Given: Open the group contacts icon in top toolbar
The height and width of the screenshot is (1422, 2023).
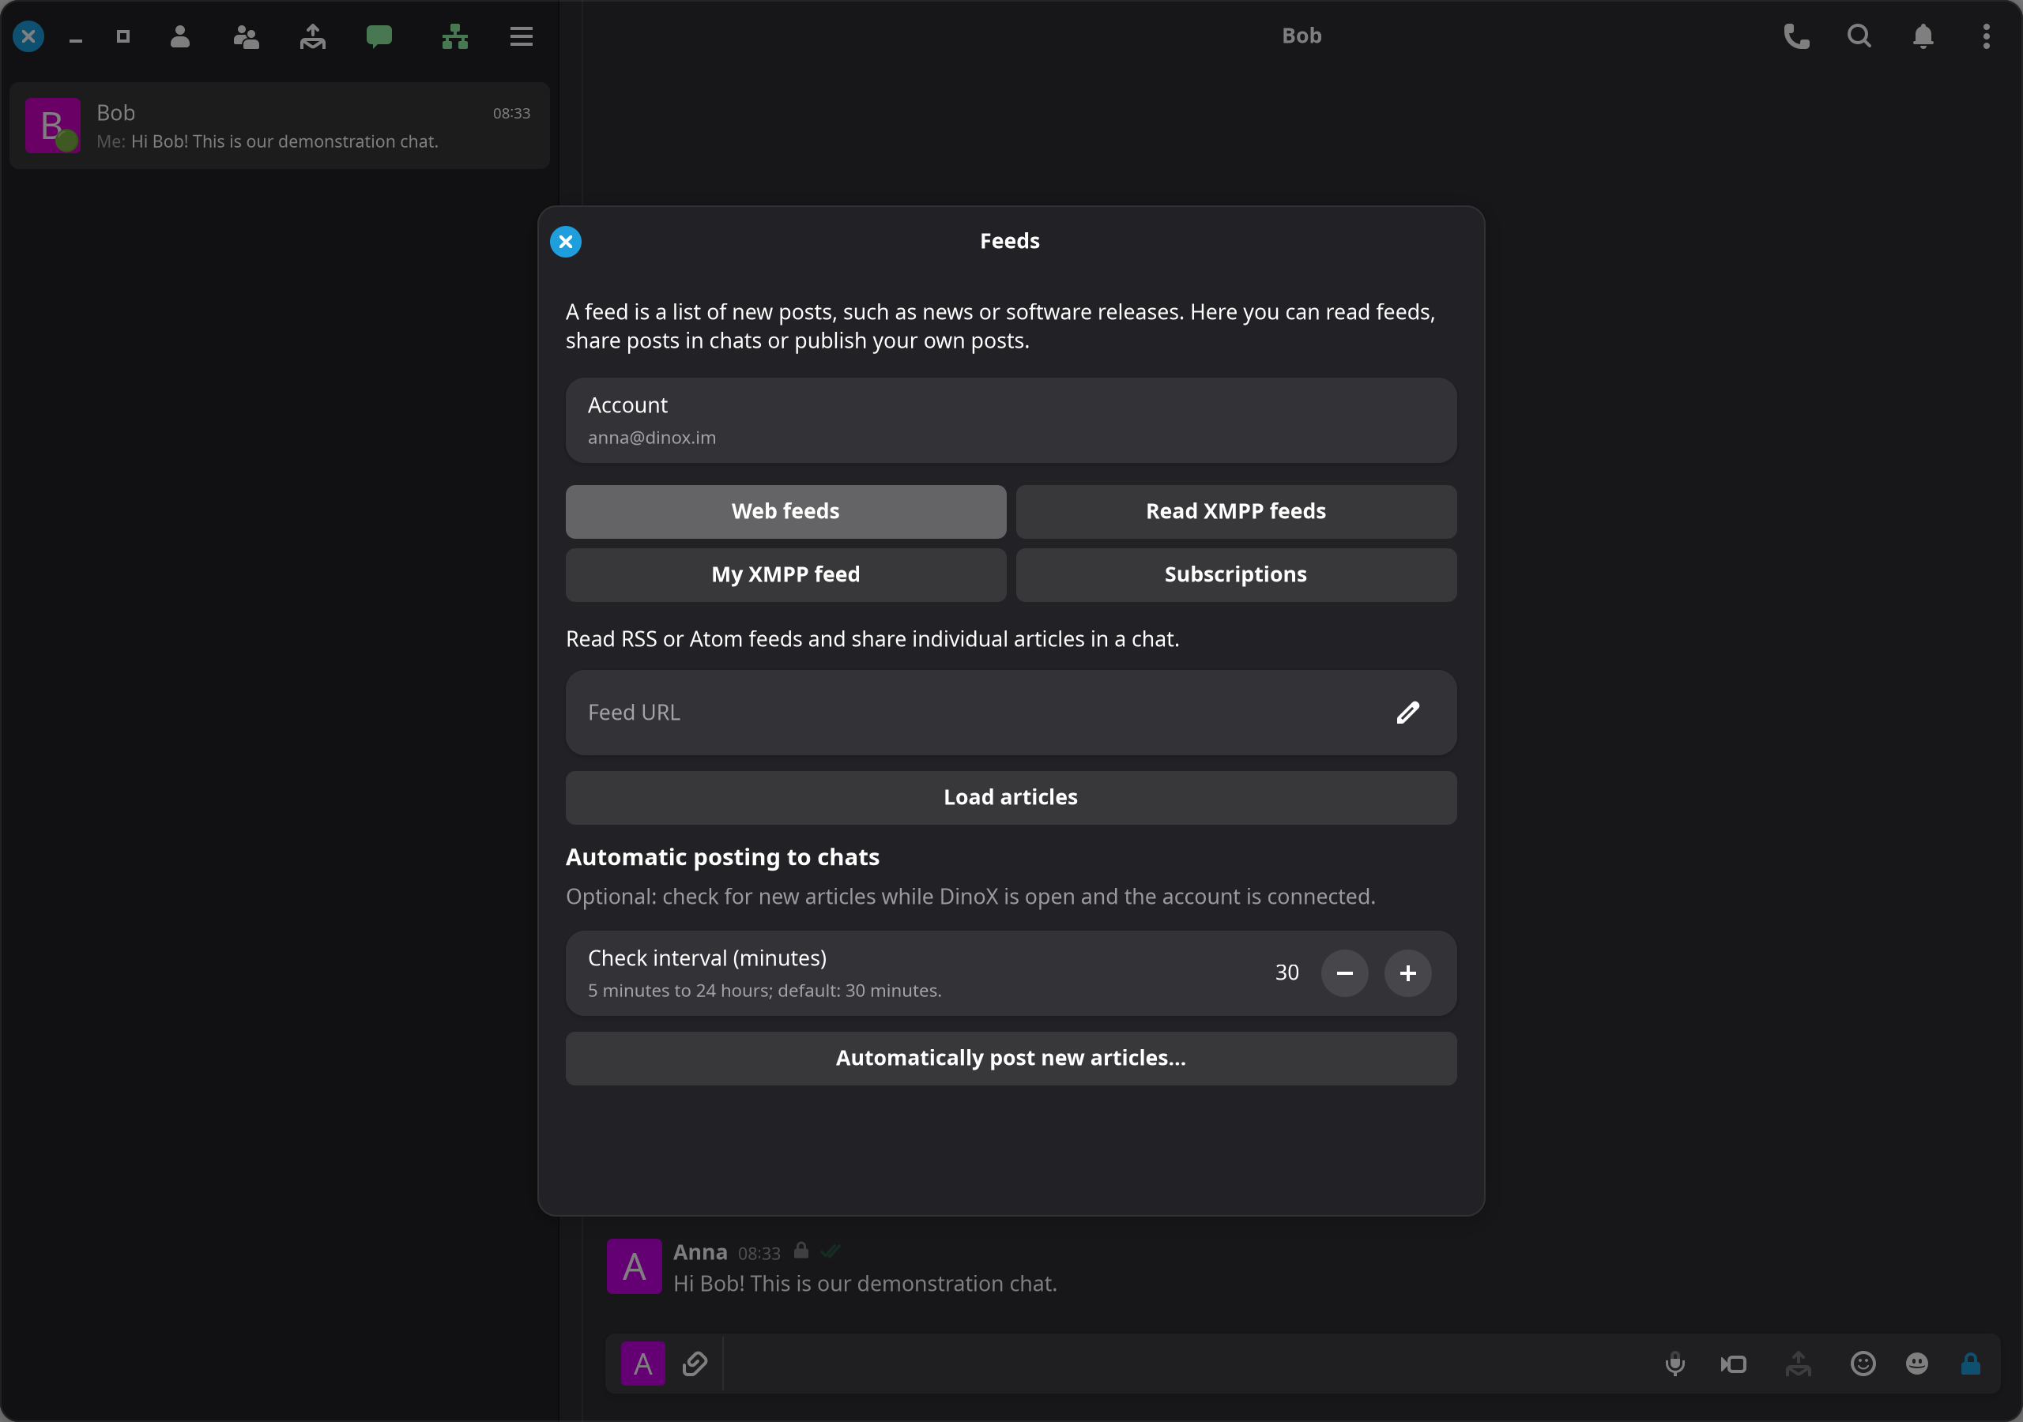Looking at the screenshot, I should click(246, 36).
